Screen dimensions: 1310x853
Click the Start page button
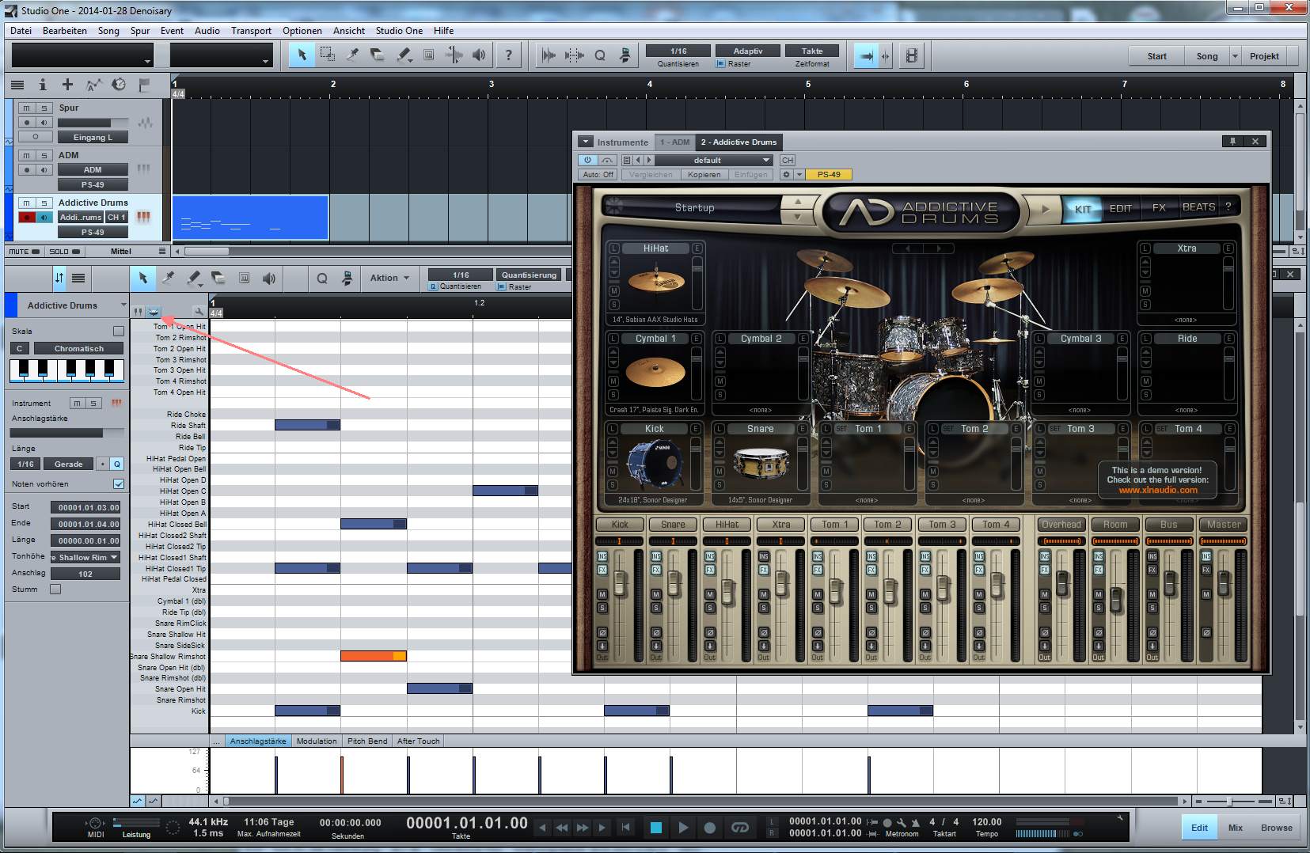point(1156,56)
